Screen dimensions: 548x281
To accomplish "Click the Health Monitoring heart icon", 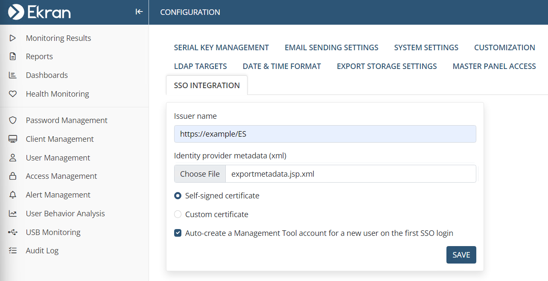I will pos(12,94).
